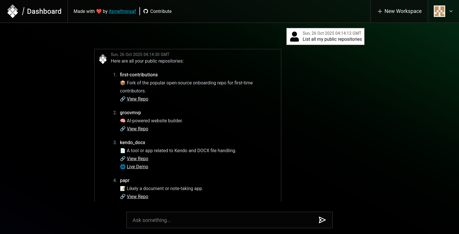Click the 'List all my public repositories' message
The height and width of the screenshot is (234, 459).
[x=332, y=39]
